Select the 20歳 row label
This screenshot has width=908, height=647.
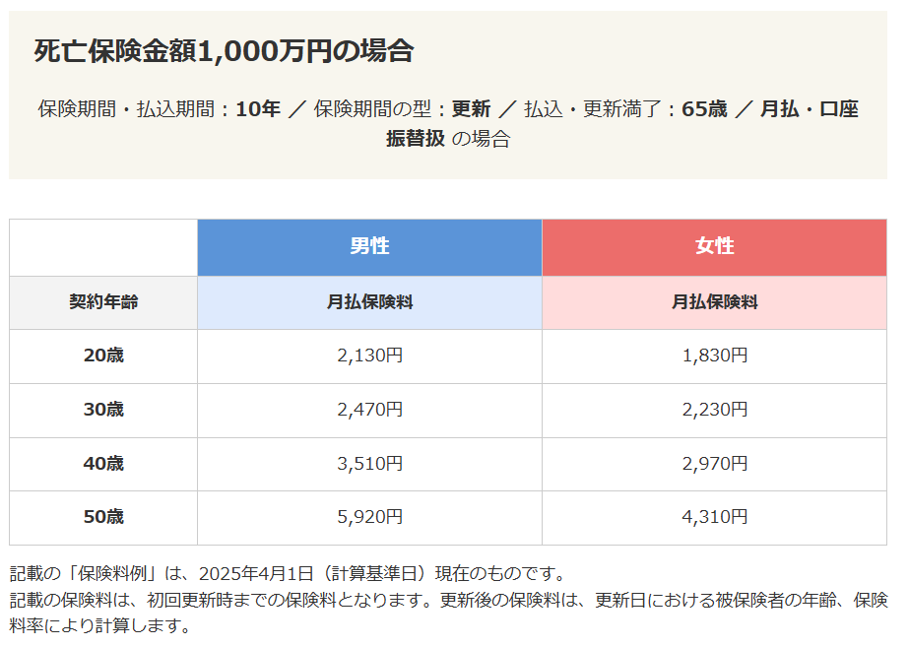pos(103,356)
